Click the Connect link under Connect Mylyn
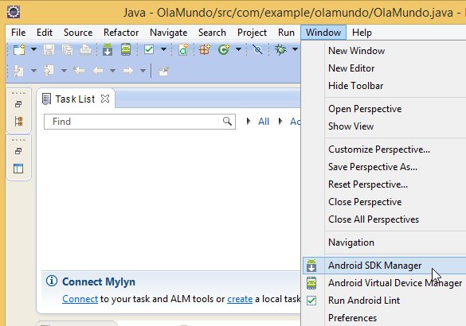The height and width of the screenshot is (326, 466). pyautogui.click(x=80, y=299)
